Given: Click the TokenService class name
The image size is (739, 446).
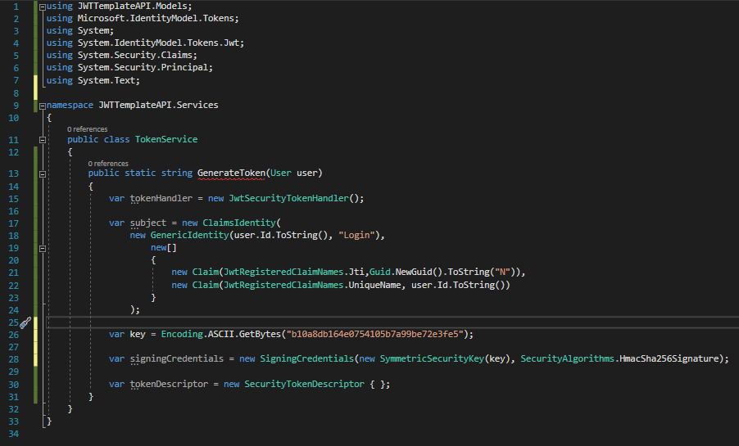Looking at the screenshot, I should pyautogui.click(x=166, y=139).
